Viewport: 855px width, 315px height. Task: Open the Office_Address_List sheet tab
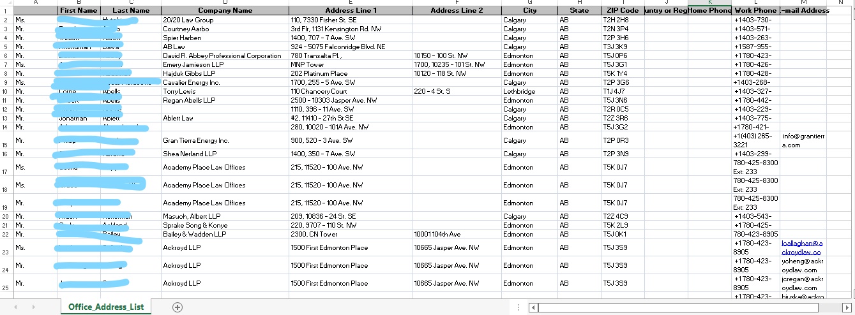point(106,307)
